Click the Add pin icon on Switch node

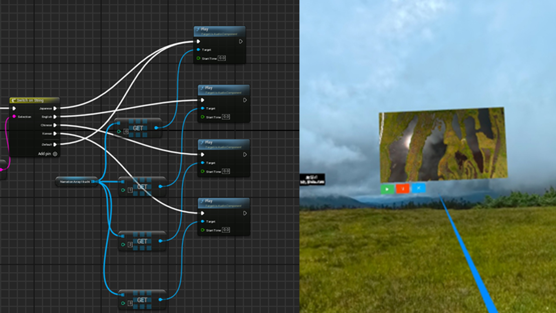click(x=55, y=154)
